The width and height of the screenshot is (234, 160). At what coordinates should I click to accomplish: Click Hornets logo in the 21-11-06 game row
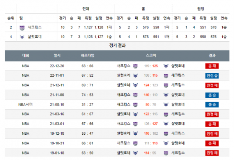166,95
